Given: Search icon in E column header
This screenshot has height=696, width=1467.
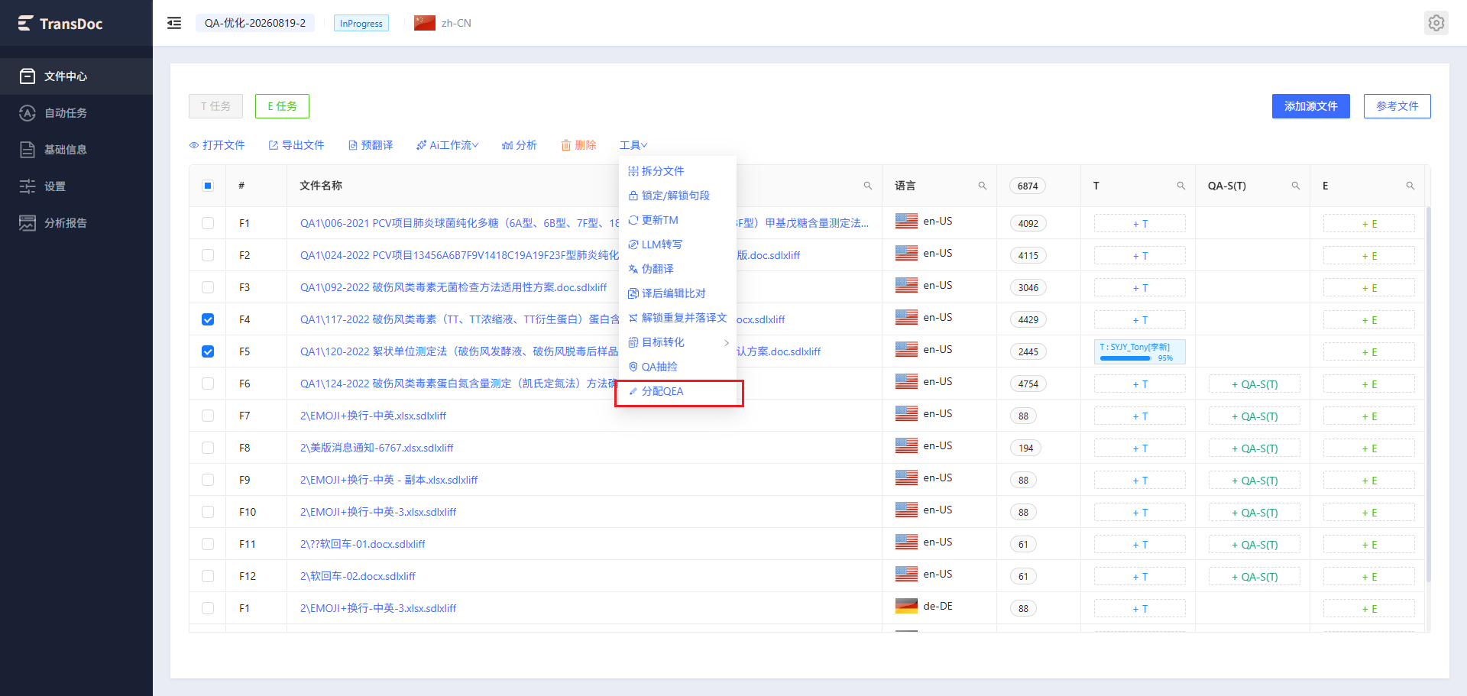Looking at the screenshot, I should point(1410,186).
